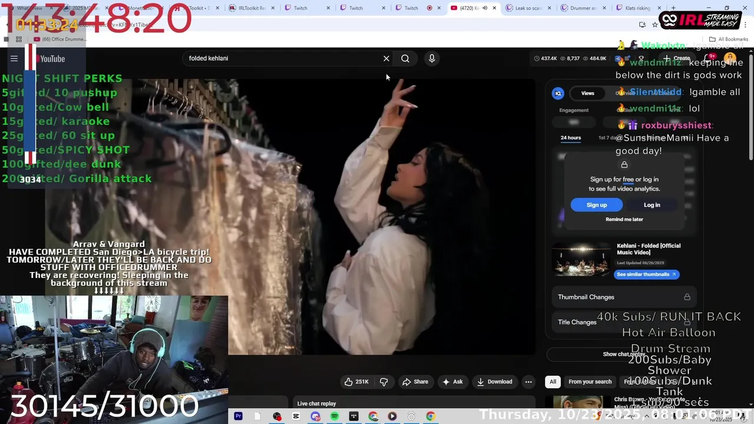Click the Kehlani Folded video thumbnail in vidIQ panel

(x=581, y=259)
